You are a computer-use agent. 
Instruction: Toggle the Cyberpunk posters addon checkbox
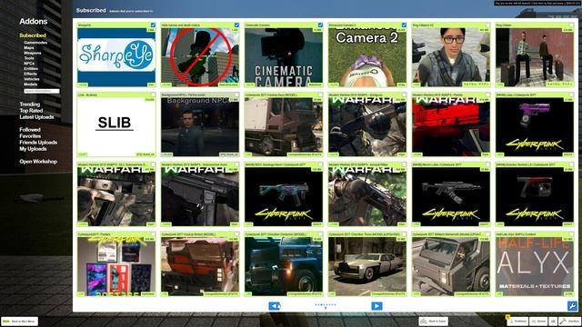[153, 234]
